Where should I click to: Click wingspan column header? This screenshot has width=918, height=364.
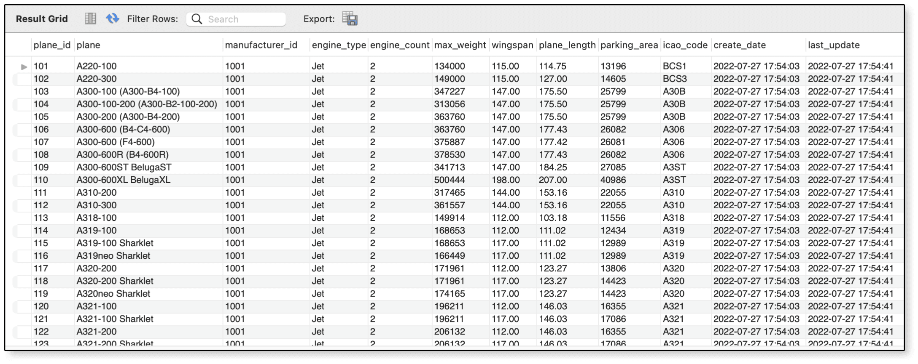pos(512,45)
